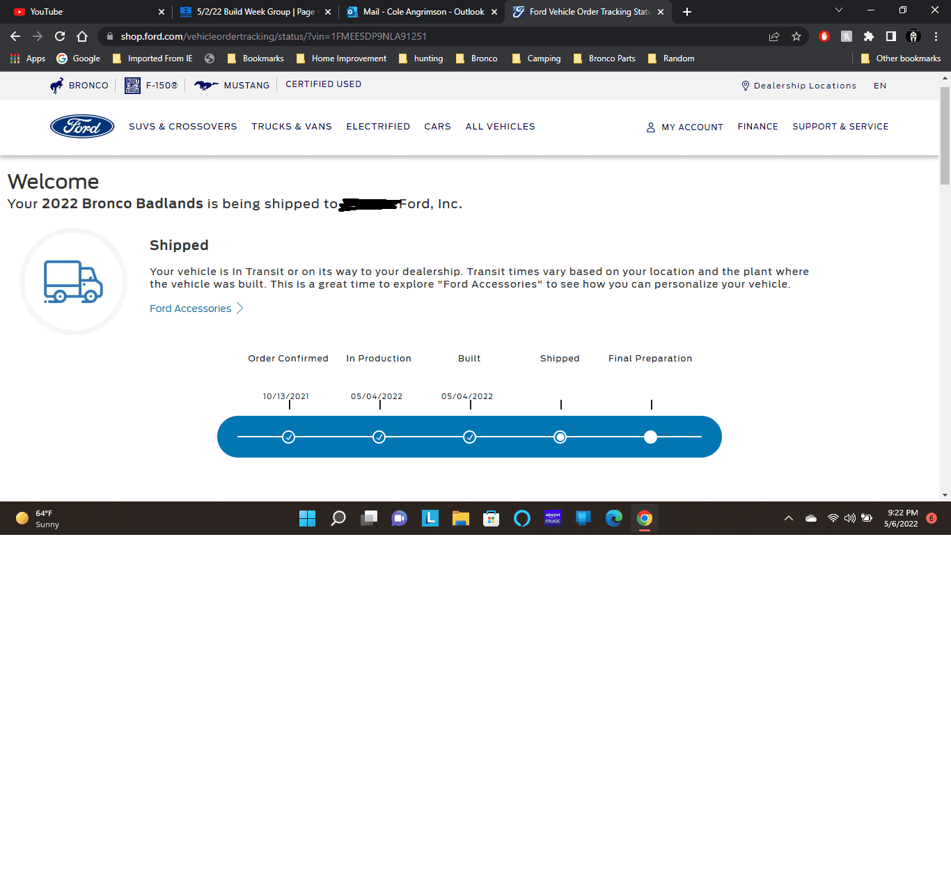Reload the page with the refresh icon
This screenshot has width=951, height=888.
click(x=60, y=36)
